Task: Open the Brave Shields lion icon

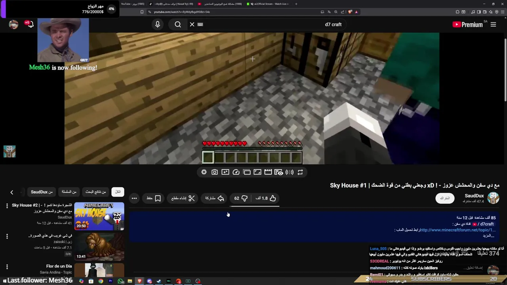Action: coord(350,12)
